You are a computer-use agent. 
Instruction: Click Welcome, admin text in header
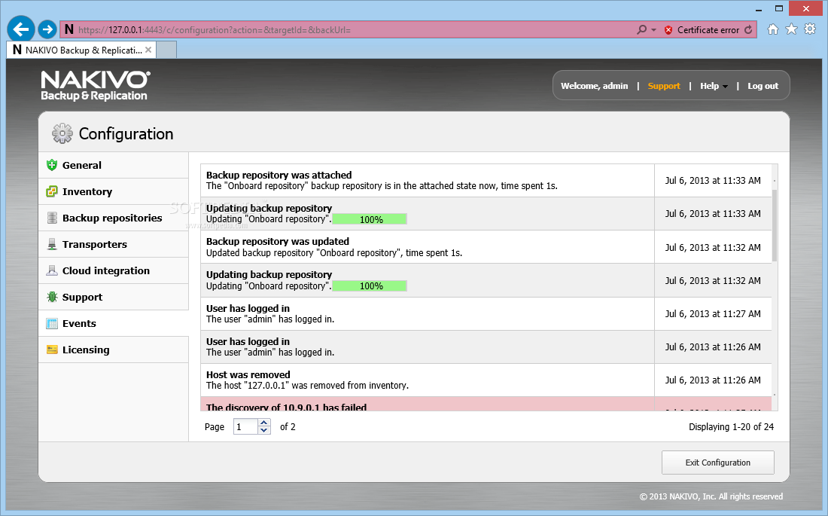tap(594, 86)
